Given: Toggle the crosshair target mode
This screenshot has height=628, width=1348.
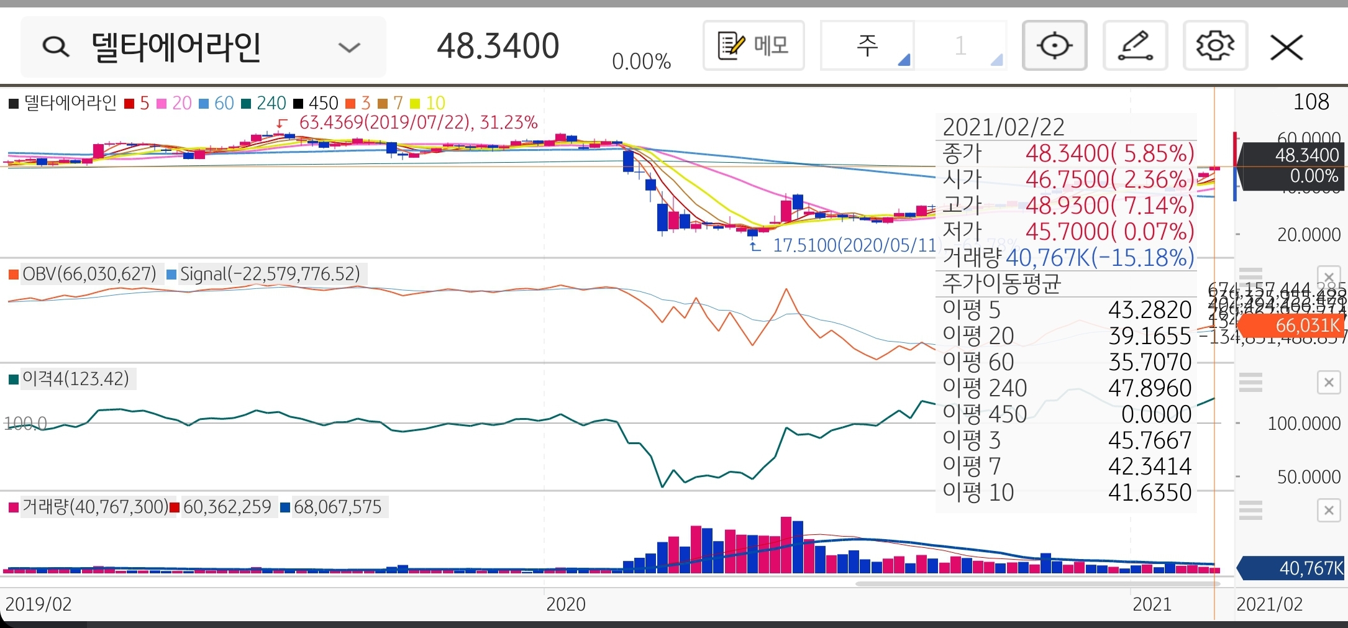Looking at the screenshot, I should (1055, 45).
